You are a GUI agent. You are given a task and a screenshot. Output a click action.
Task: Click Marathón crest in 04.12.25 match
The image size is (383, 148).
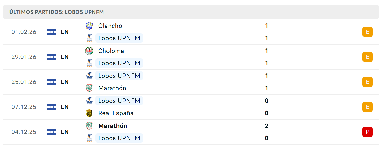89,126
